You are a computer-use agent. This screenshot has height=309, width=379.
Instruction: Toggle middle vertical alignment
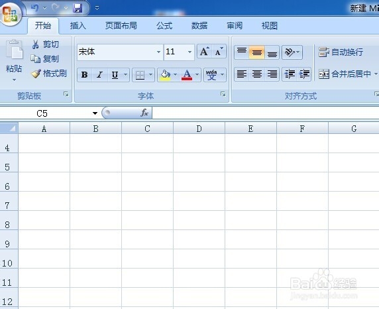[x=256, y=52]
